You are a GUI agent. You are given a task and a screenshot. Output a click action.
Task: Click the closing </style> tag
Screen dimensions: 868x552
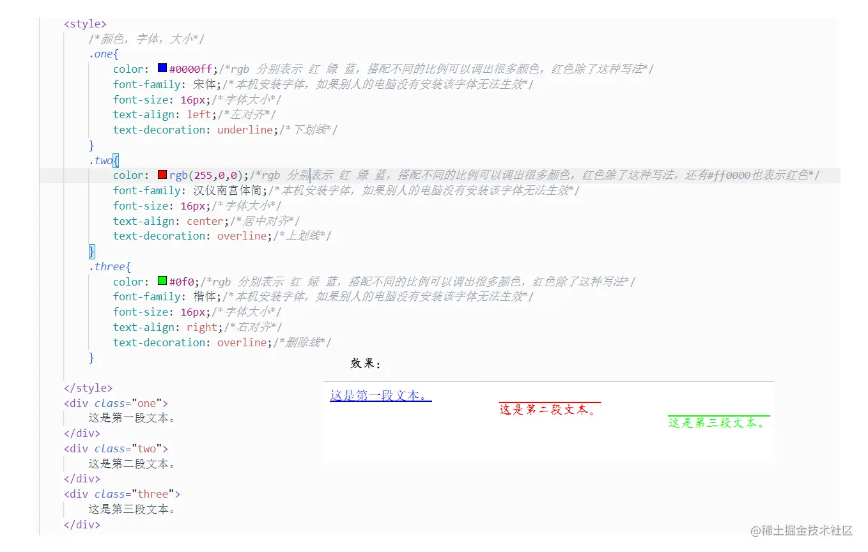click(88, 388)
